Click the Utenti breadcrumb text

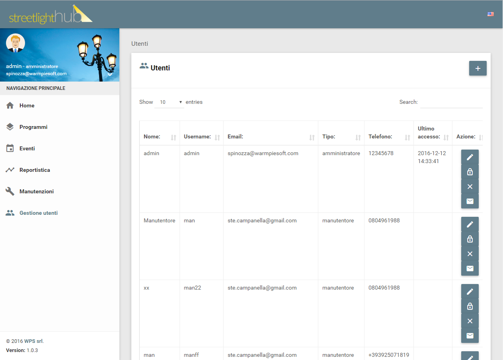140,44
